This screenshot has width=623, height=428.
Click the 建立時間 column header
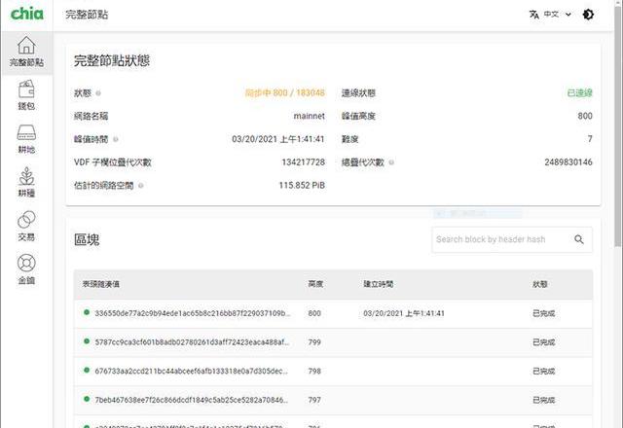378,285
